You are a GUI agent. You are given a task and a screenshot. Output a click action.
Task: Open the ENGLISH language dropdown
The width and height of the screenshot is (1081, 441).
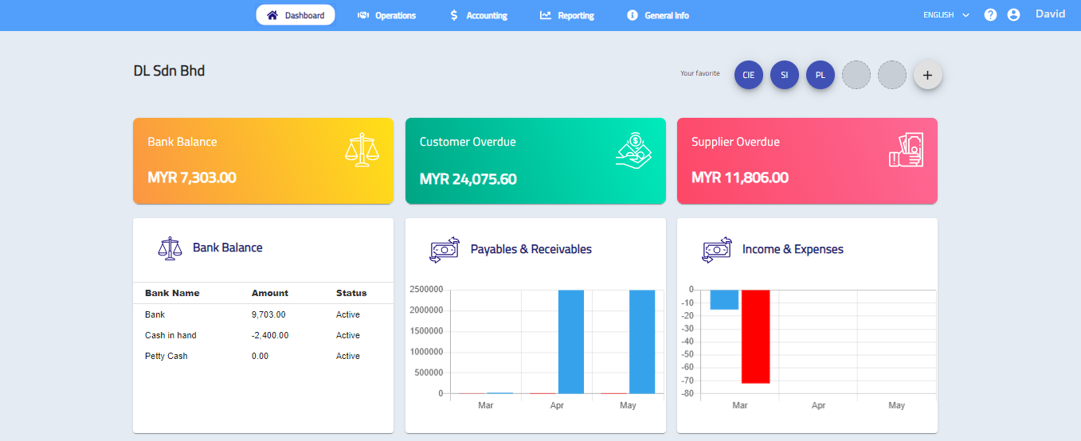946,15
